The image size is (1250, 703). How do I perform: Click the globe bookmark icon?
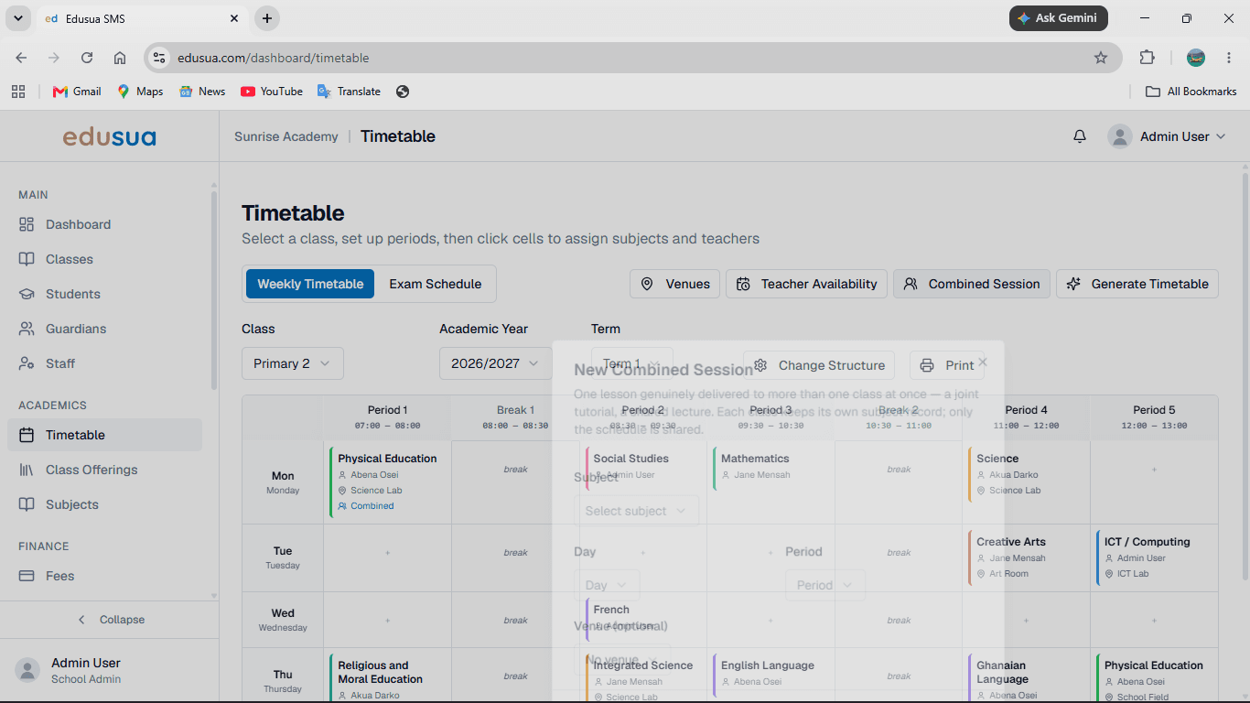[x=403, y=92]
